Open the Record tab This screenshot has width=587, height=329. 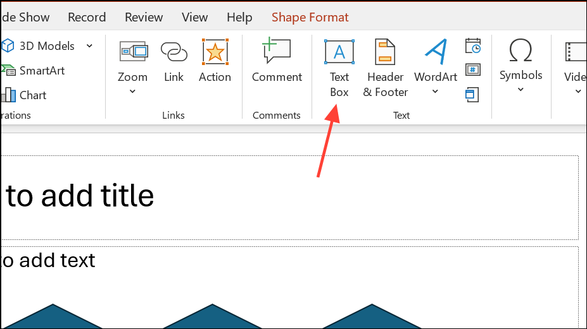click(x=87, y=17)
